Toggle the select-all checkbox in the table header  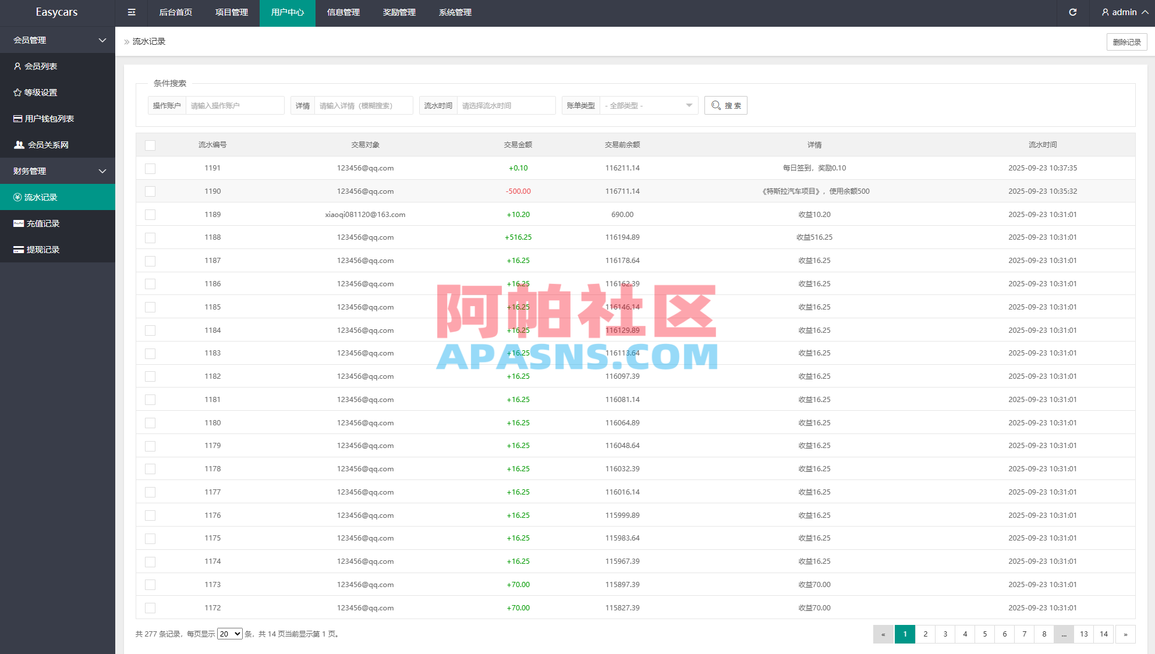pyautogui.click(x=150, y=145)
